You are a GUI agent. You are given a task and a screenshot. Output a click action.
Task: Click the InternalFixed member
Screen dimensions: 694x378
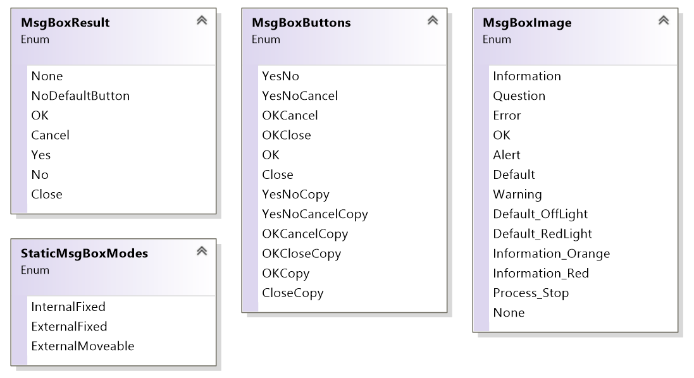pyautogui.click(x=68, y=307)
